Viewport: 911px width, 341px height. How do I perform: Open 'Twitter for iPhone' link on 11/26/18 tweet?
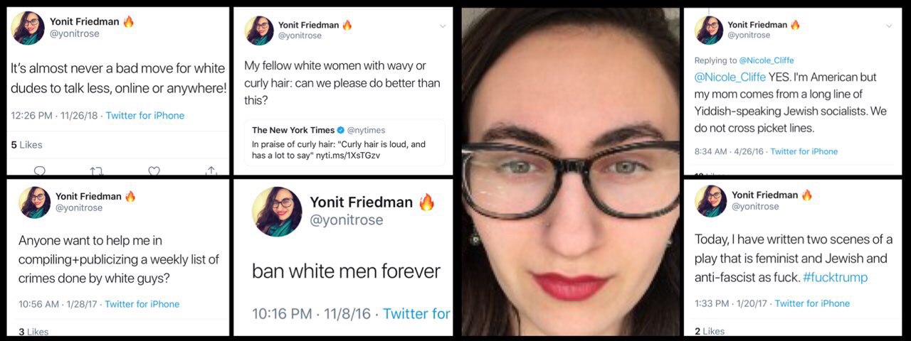(x=145, y=116)
